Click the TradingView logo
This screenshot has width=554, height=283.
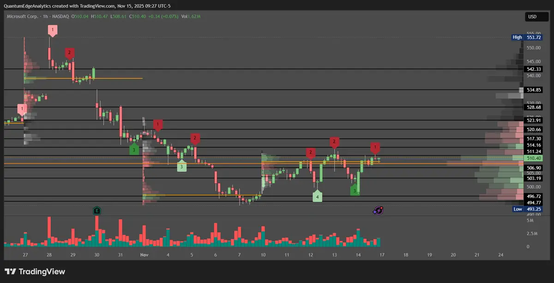35,271
